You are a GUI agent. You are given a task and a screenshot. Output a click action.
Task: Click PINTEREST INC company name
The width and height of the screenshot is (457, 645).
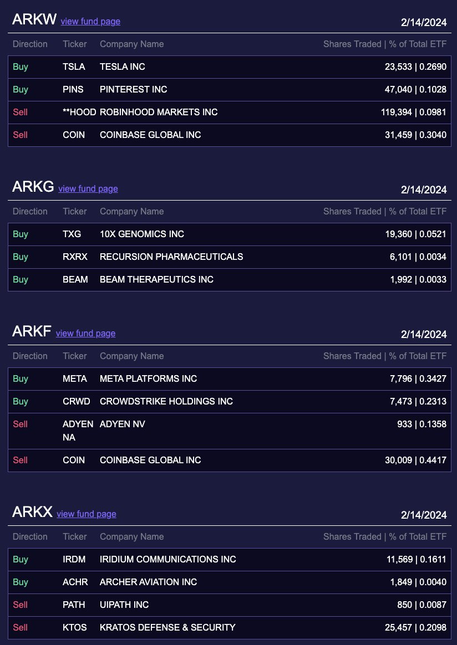[x=134, y=89]
